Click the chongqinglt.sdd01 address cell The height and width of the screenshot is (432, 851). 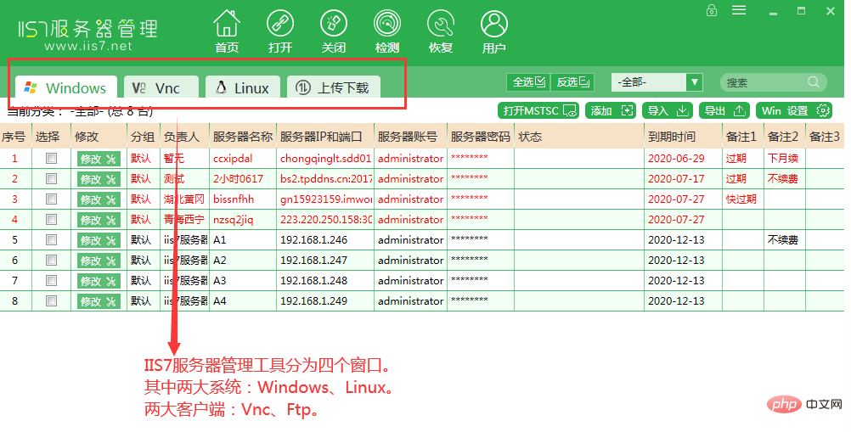point(325,158)
